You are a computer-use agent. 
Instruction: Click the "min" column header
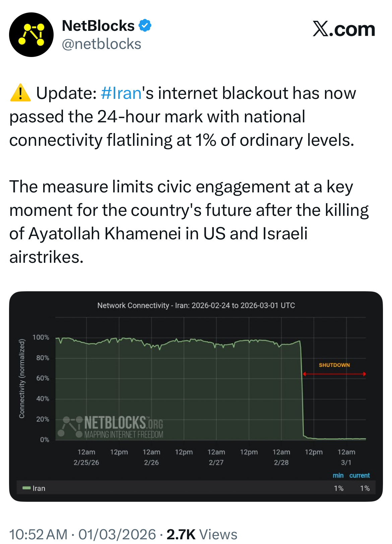[x=338, y=475]
